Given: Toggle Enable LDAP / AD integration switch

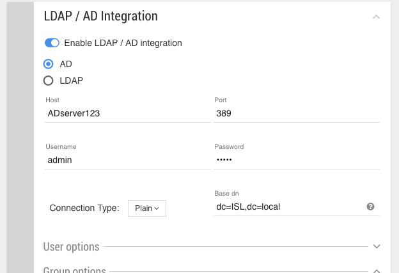Looking at the screenshot, I should [x=52, y=43].
